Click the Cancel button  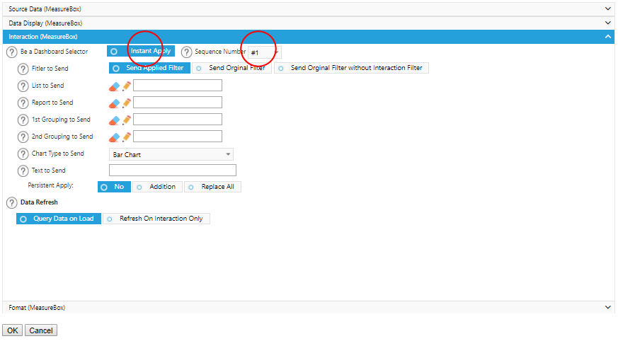tap(41, 330)
